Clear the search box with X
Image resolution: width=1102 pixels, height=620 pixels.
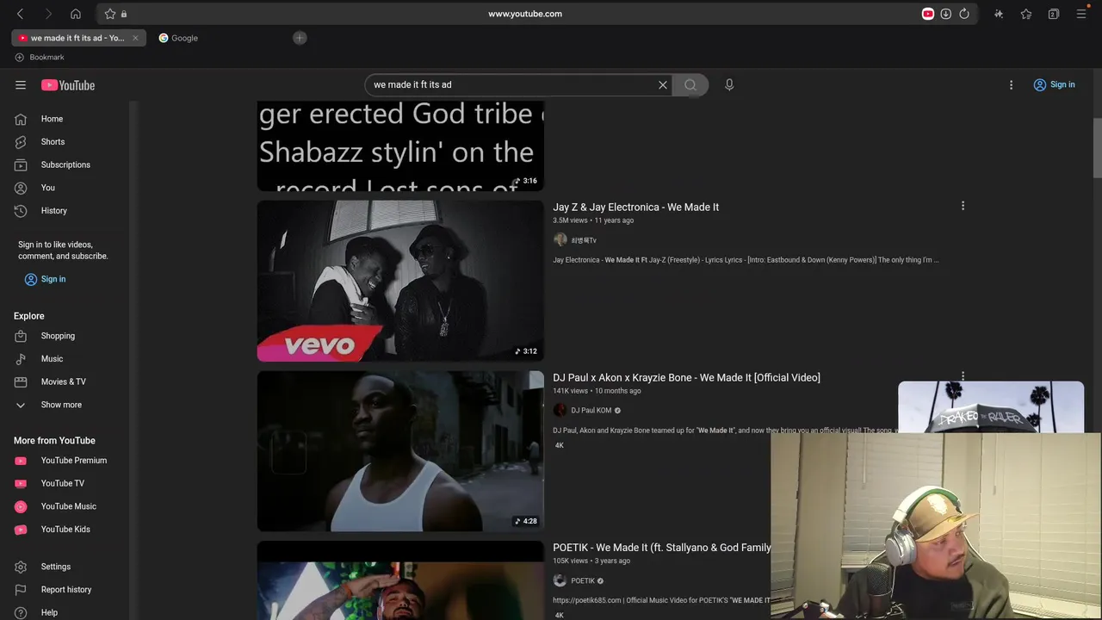click(x=663, y=85)
